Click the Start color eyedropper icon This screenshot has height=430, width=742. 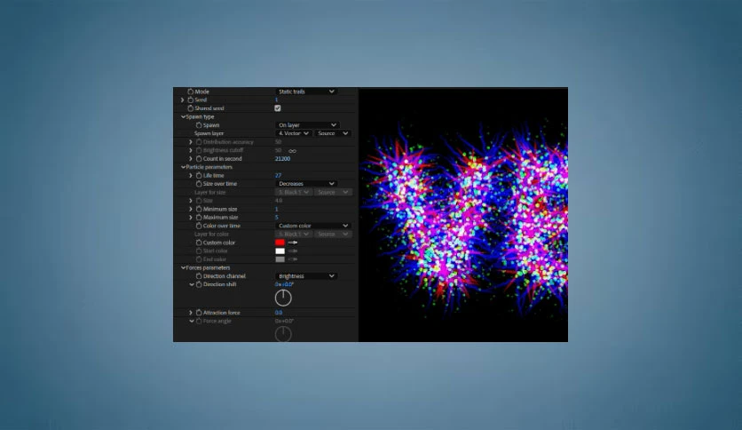[x=292, y=251]
